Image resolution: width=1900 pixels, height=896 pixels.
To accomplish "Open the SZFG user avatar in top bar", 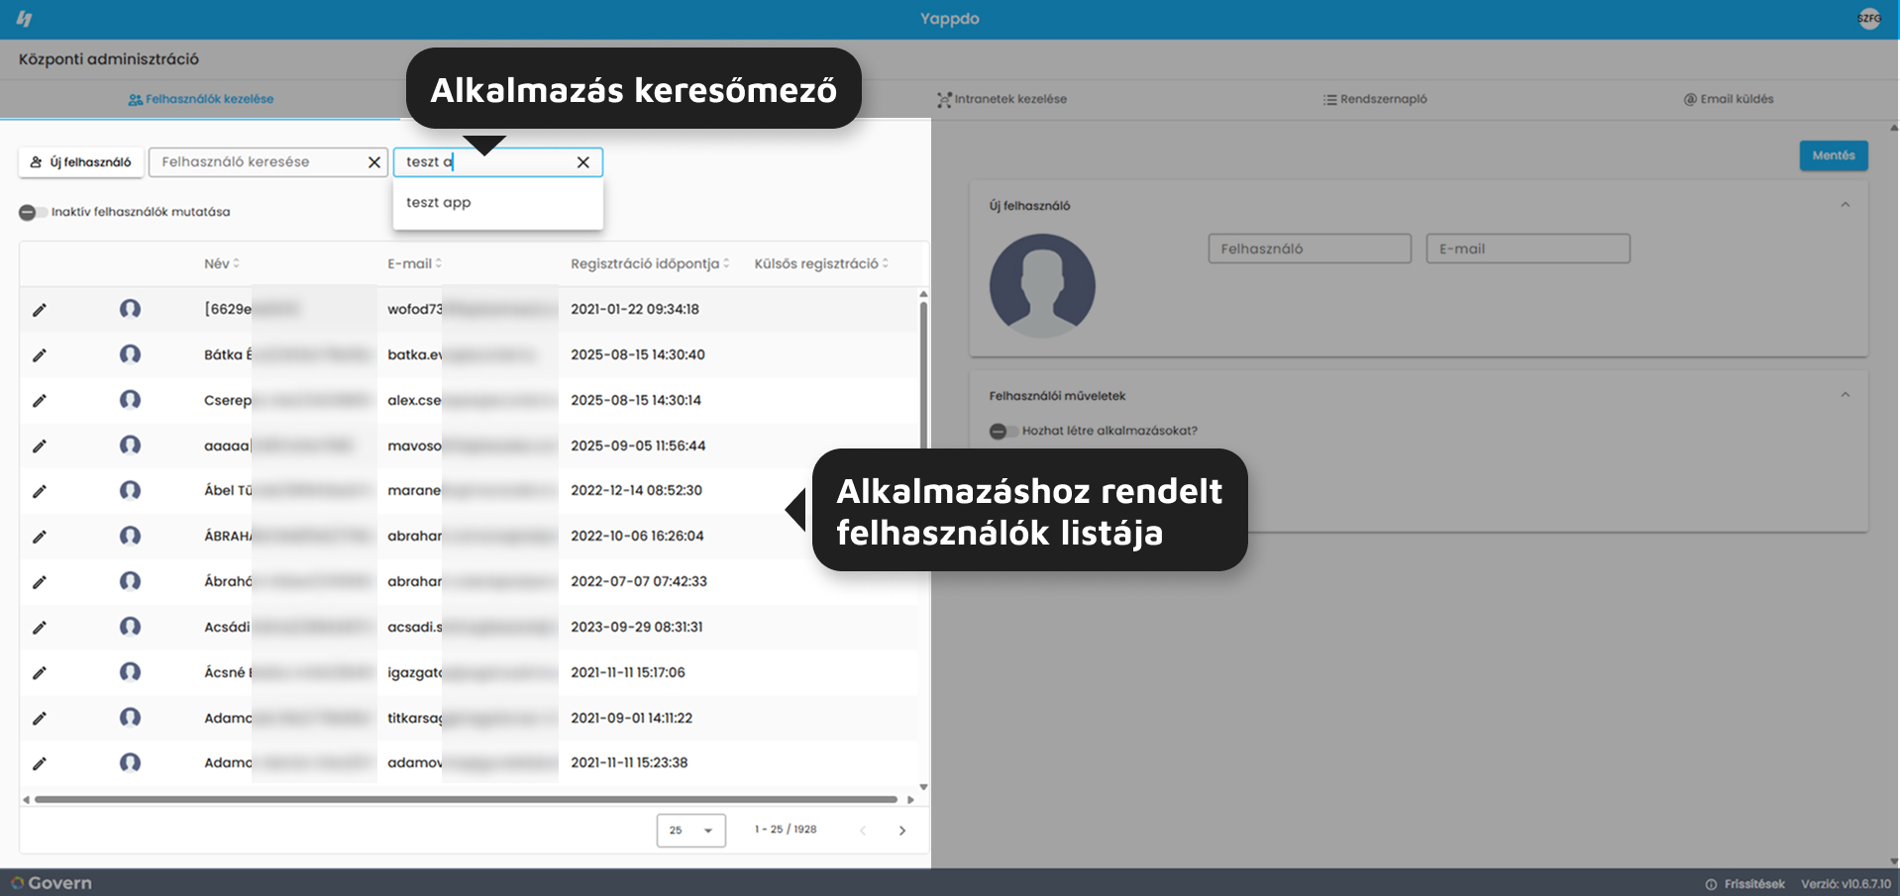I will click(1868, 19).
